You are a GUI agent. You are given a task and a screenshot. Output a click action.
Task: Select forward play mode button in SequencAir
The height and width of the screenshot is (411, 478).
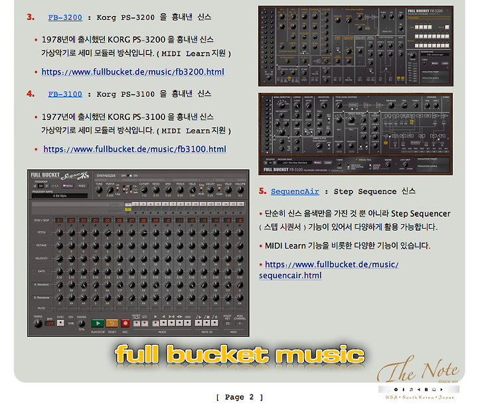point(155,323)
